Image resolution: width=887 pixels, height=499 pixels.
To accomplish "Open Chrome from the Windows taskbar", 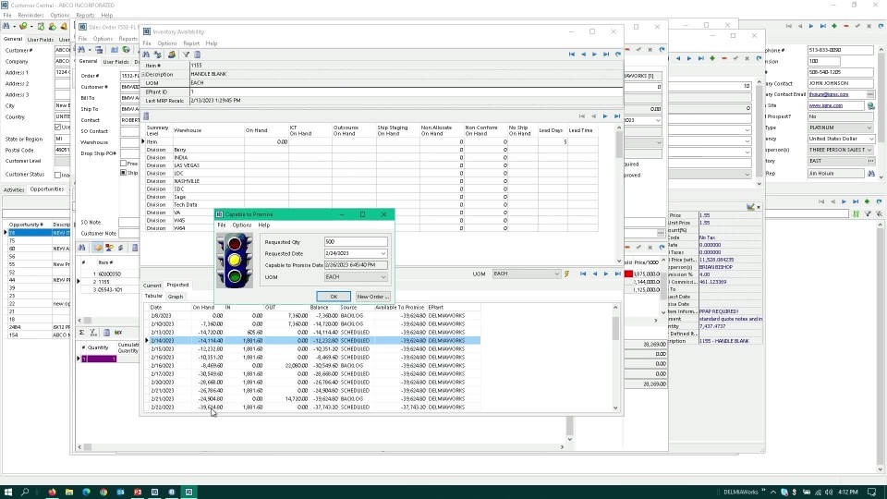I will coord(103,493).
